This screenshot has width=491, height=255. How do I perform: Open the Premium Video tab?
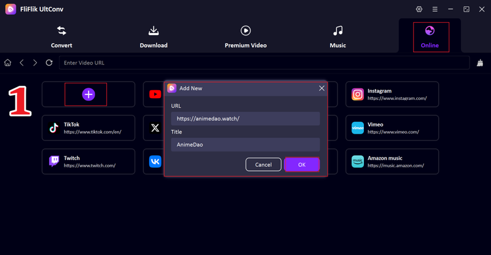tap(245, 37)
